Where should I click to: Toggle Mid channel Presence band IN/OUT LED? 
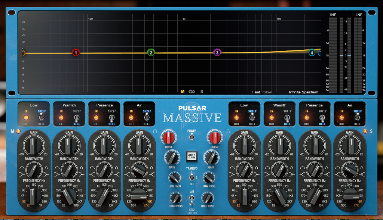pos(96,118)
